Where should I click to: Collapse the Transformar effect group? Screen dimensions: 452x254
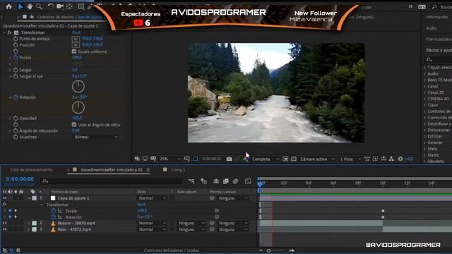pos(4,32)
